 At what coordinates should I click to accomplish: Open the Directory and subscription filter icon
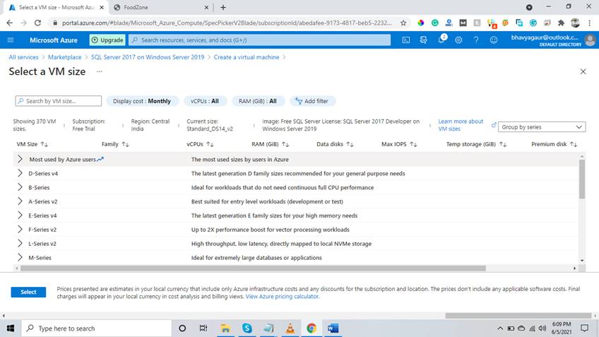coord(423,40)
